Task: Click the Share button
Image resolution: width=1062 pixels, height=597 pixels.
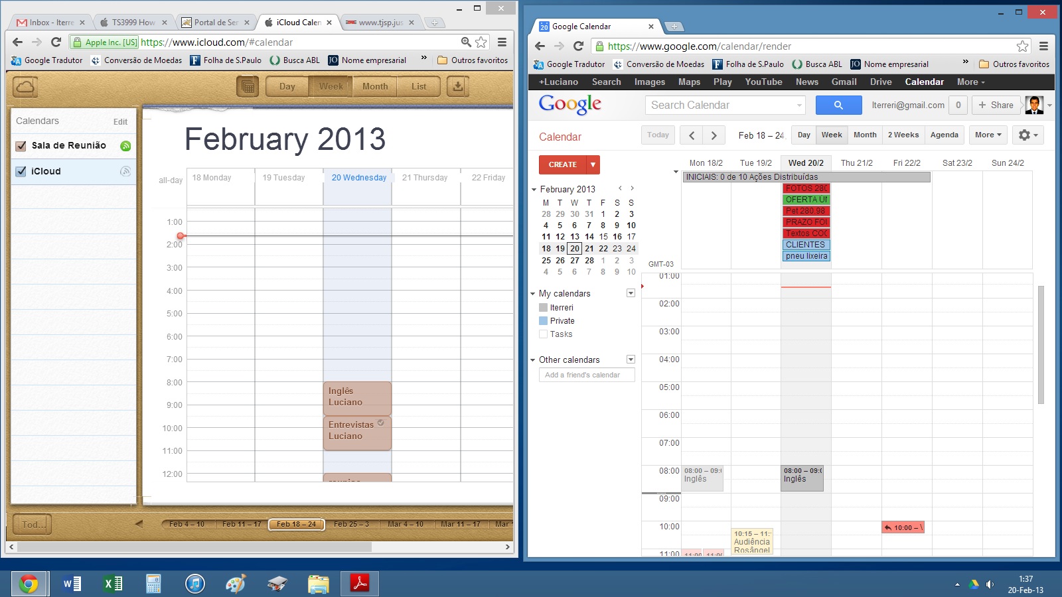Action: (996, 105)
